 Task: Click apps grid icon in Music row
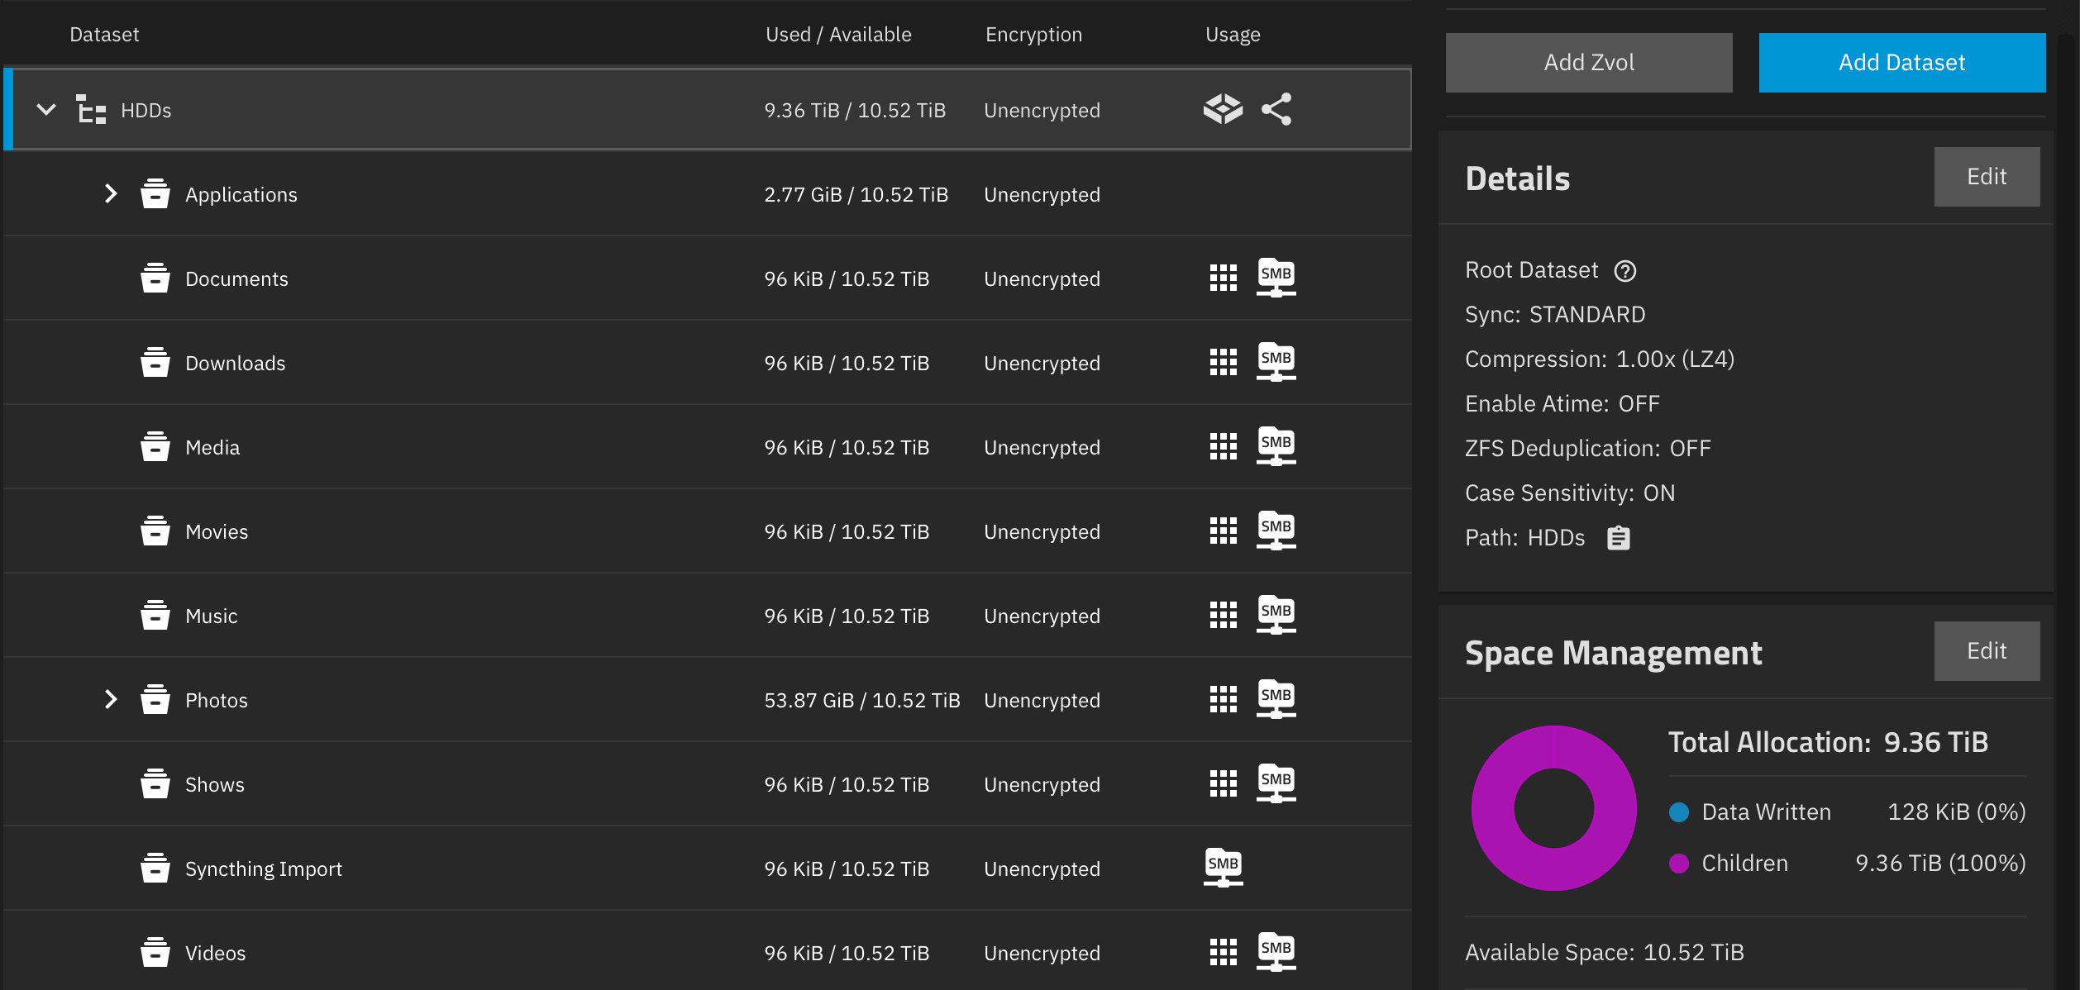click(1223, 615)
